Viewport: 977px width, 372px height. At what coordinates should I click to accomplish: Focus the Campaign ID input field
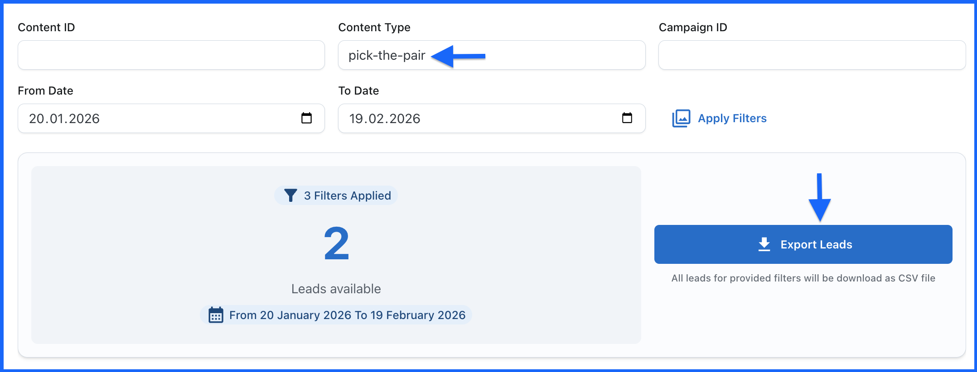click(812, 55)
